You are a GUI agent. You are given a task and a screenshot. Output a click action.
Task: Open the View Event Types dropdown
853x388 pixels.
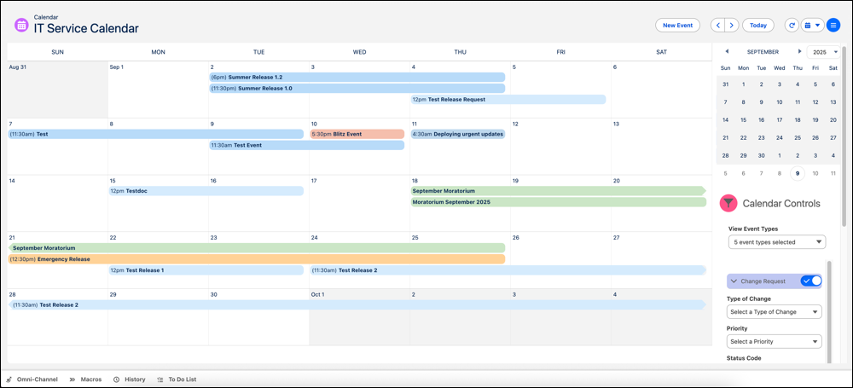[777, 241]
